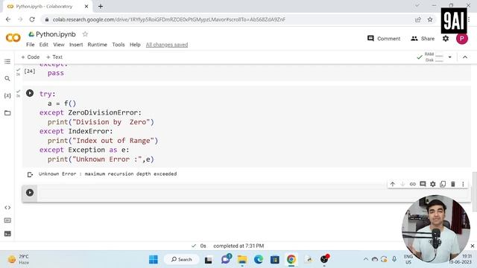This screenshot has height=268, width=477.
Task: Open a new browser tab
Action: (x=101, y=7)
